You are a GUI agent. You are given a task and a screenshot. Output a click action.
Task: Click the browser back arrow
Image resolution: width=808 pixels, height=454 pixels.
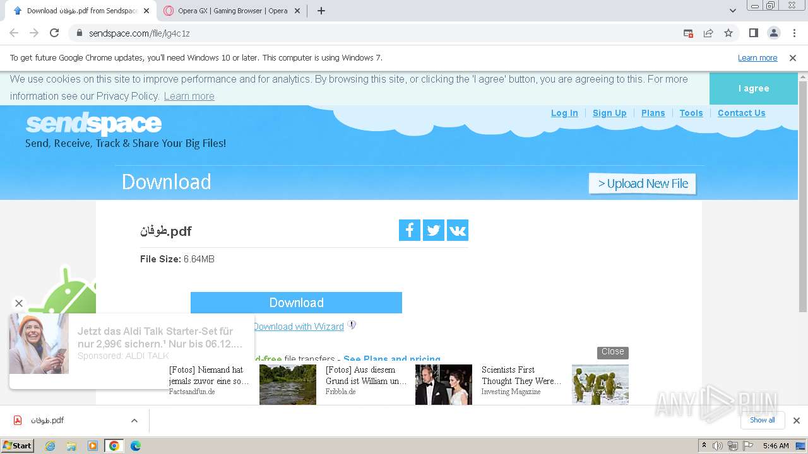click(14, 33)
